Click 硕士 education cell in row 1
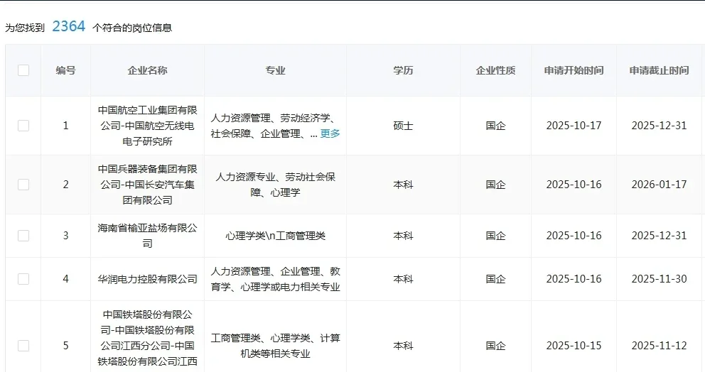The width and height of the screenshot is (705, 372). click(x=403, y=126)
